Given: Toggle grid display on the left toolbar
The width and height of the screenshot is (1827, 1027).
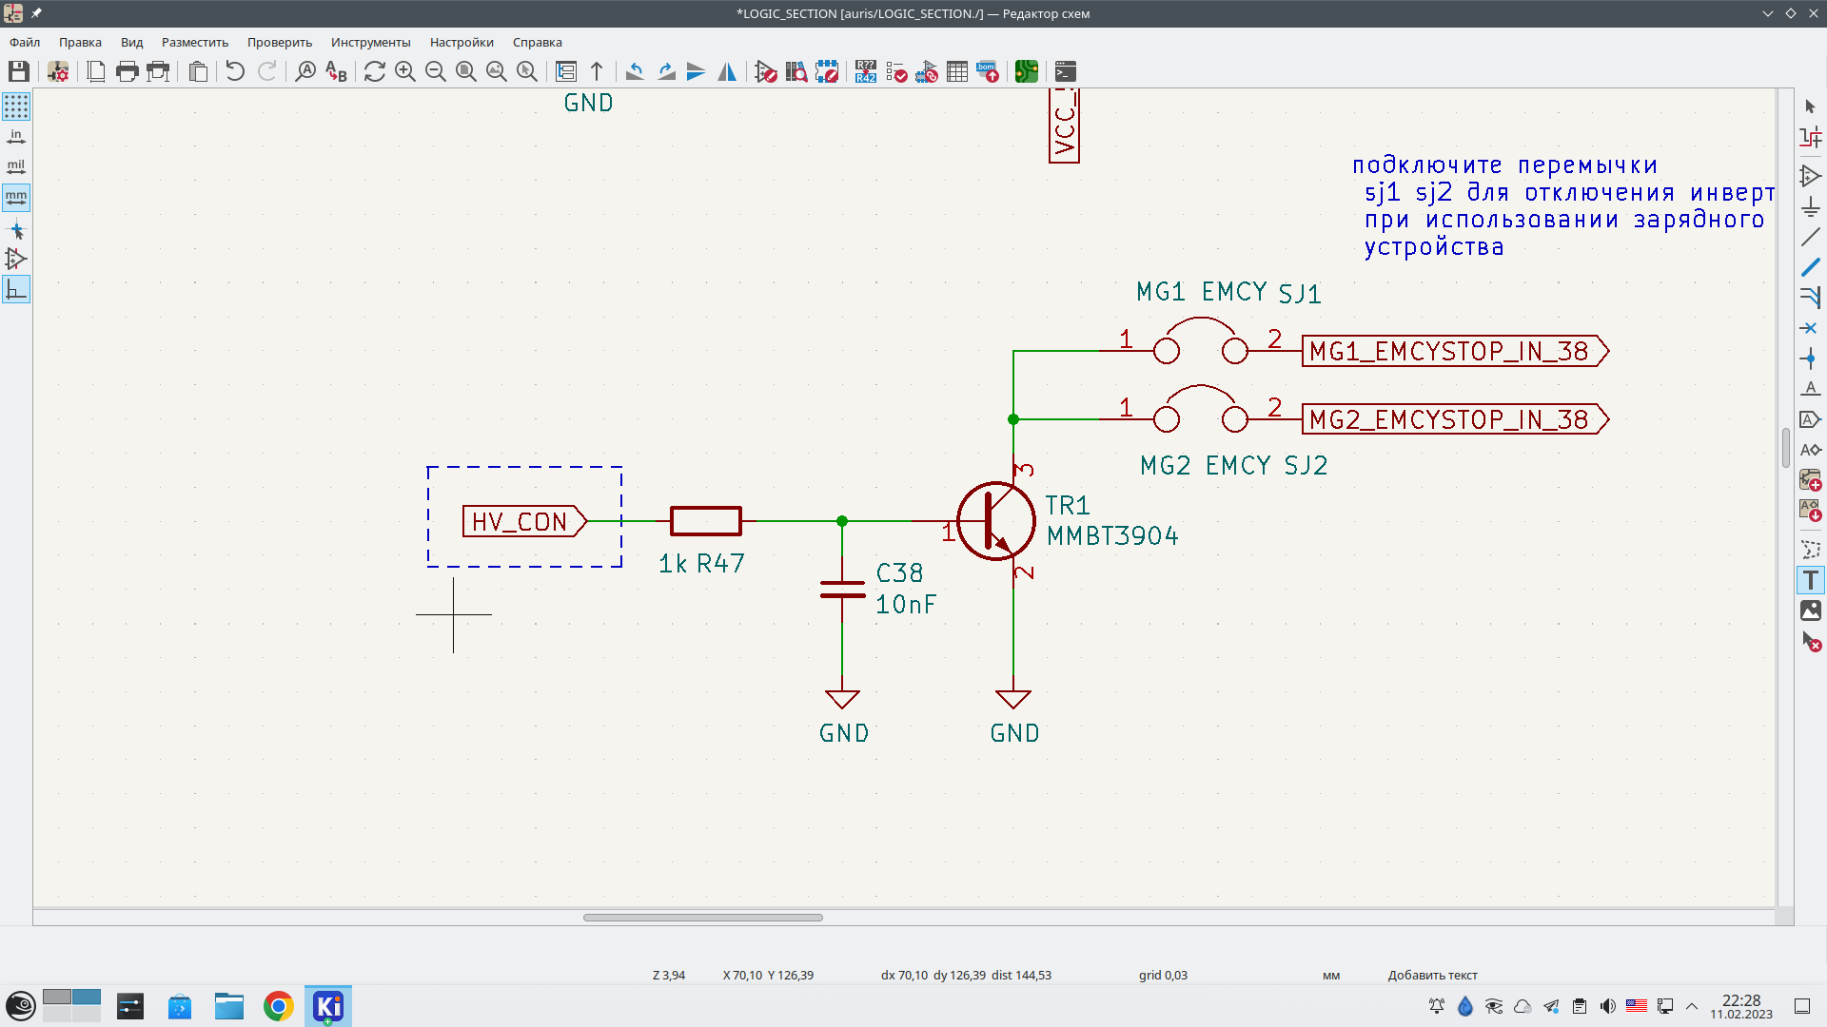Looking at the screenshot, I should coord(16,107).
